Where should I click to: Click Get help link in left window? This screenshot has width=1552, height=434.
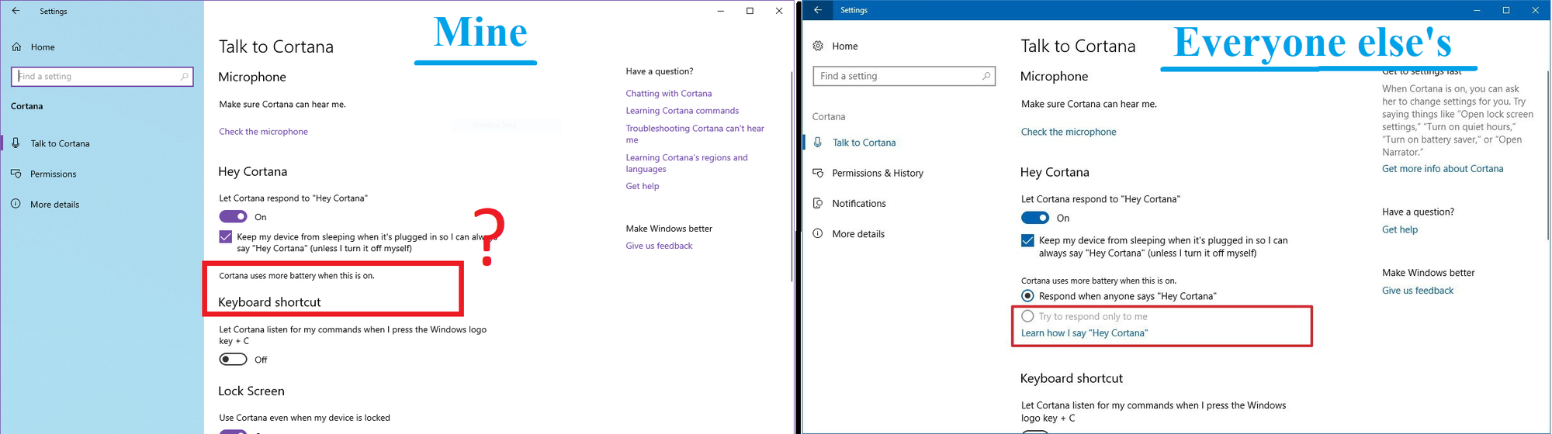click(643, 186)
